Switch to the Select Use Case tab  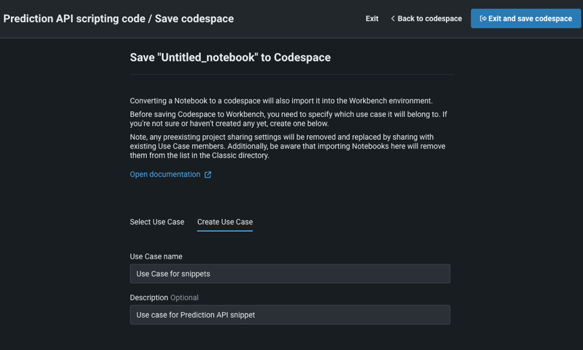tap(157, 222)
